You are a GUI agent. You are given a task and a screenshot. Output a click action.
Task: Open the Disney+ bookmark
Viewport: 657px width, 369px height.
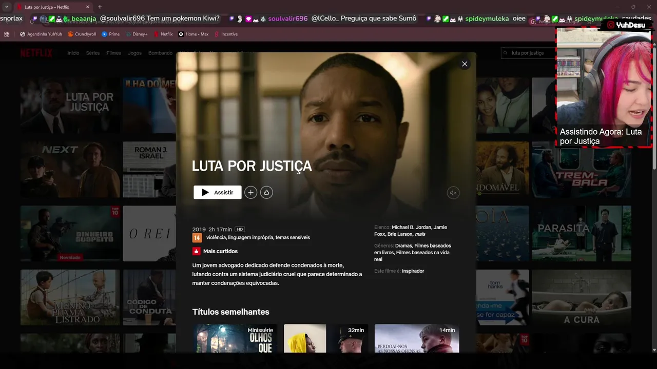click(136, 34)
